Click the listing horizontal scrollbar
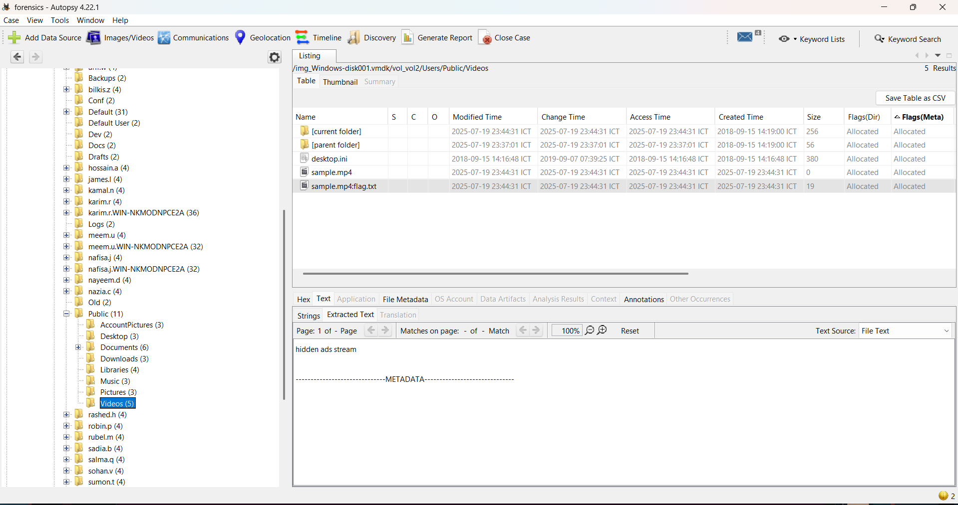958x505 pixels. pyautogui.click(x=495, y=273)
